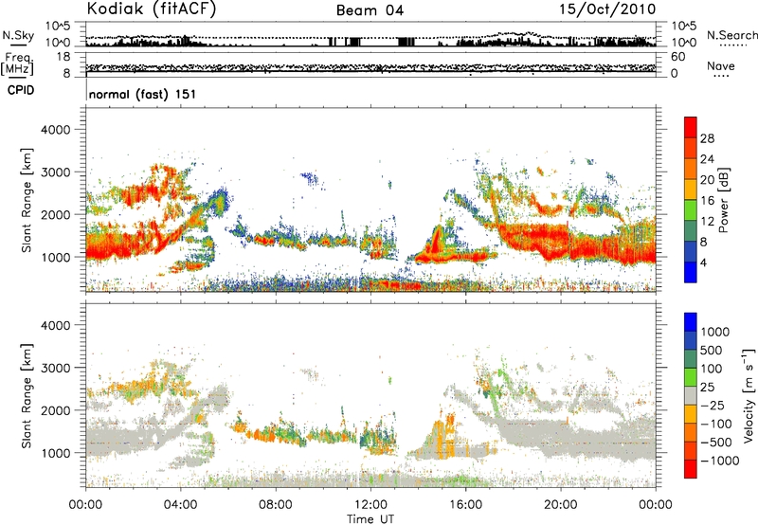Image resolution: width=758 pixels, height=525 pixels.
Task: Click the date '15/Oct/2010'
Action: (607, 9)
